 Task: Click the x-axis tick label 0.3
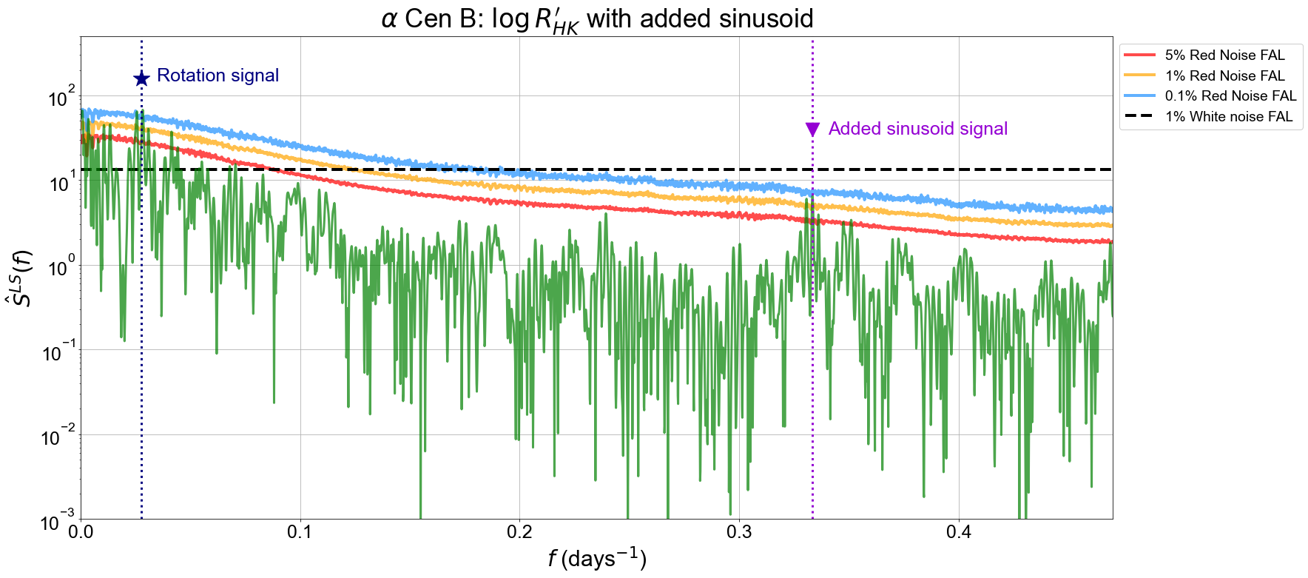pos(739,531)
